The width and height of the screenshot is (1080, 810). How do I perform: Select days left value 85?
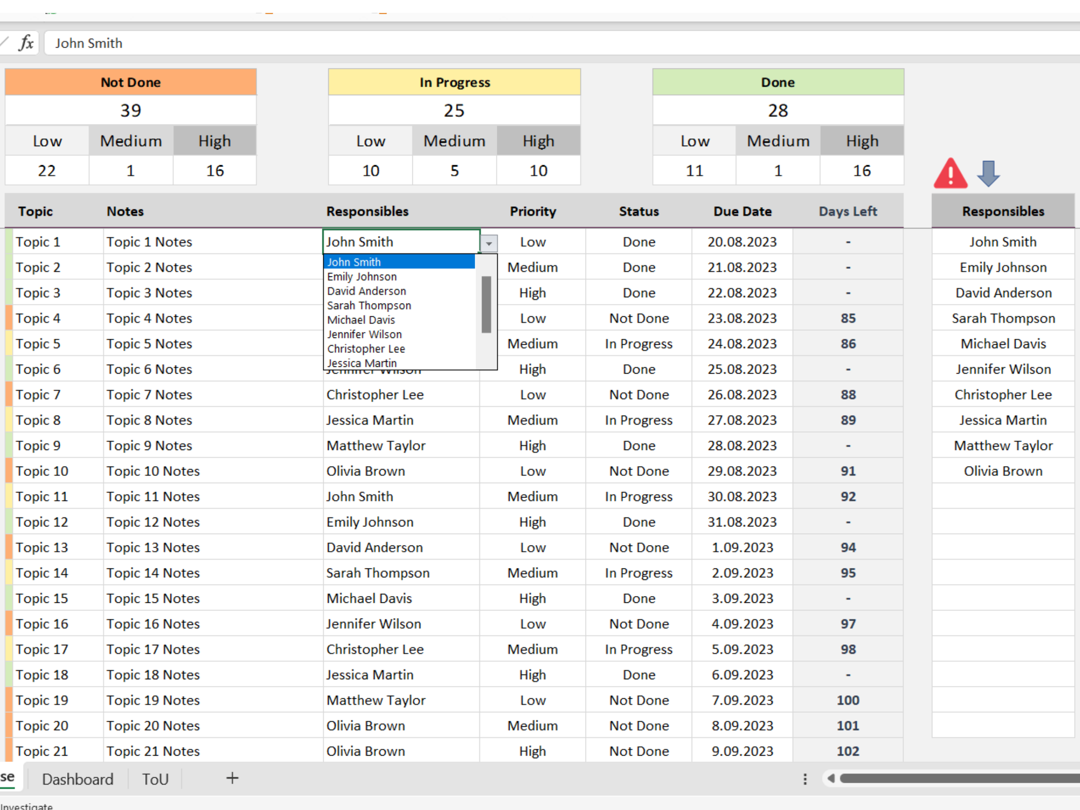pyautogui.click(x=848, y=318)
